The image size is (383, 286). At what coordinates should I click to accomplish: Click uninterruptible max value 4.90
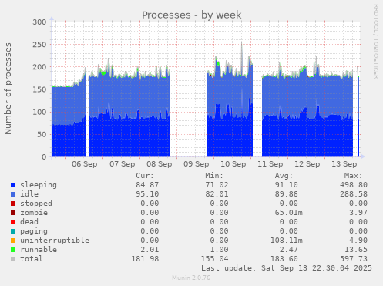[x=358, y=241]
